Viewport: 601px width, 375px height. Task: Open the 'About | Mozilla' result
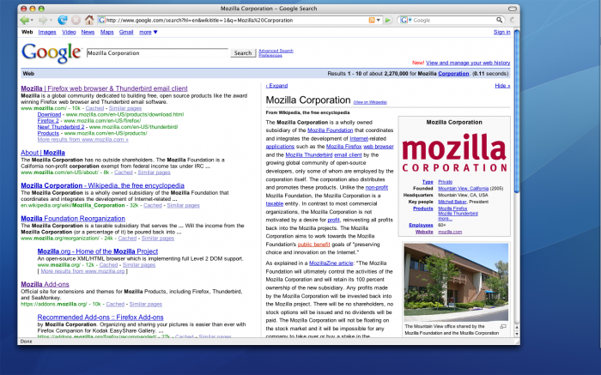tap(43, 153)
